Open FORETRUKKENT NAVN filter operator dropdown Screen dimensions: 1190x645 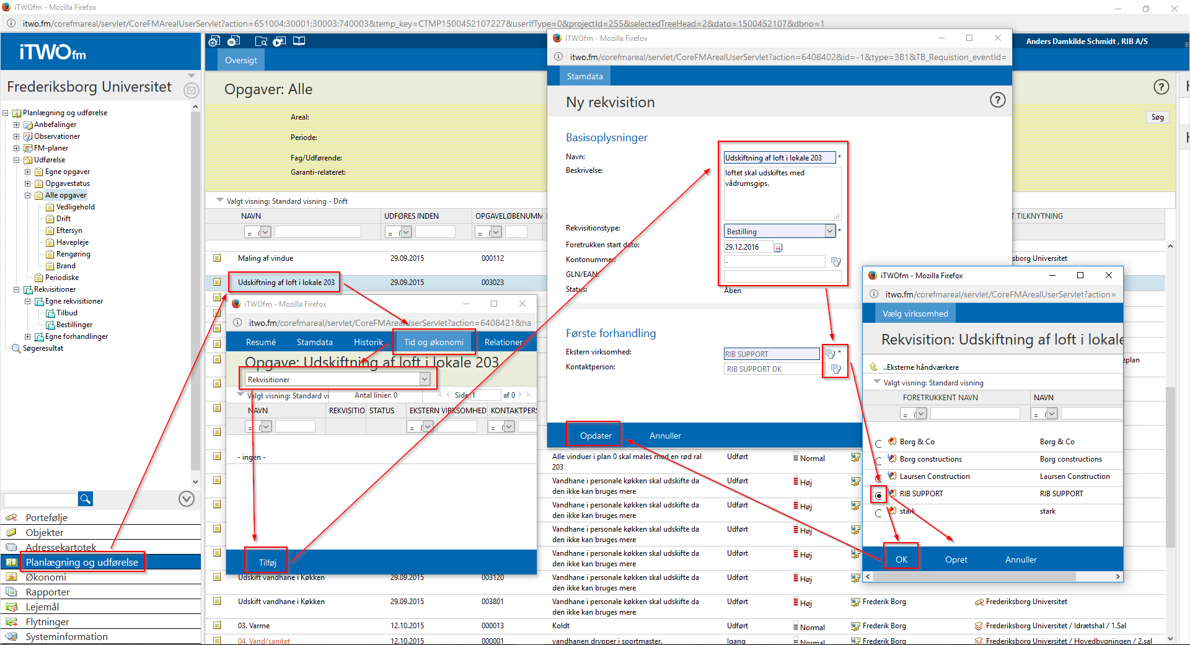click(x=921, y=413)
